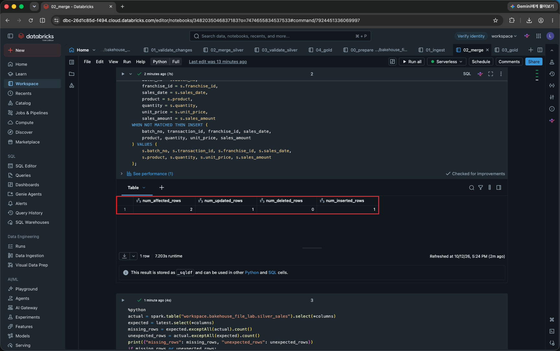Viewport: 560px width, 351px height.
Task: Open version history icon in right rail
Action: (x=552, y=74)
